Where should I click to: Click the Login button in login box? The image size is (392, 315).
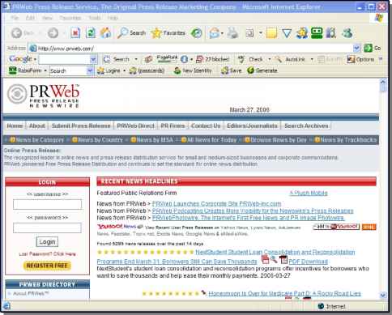tap(47, 242)
